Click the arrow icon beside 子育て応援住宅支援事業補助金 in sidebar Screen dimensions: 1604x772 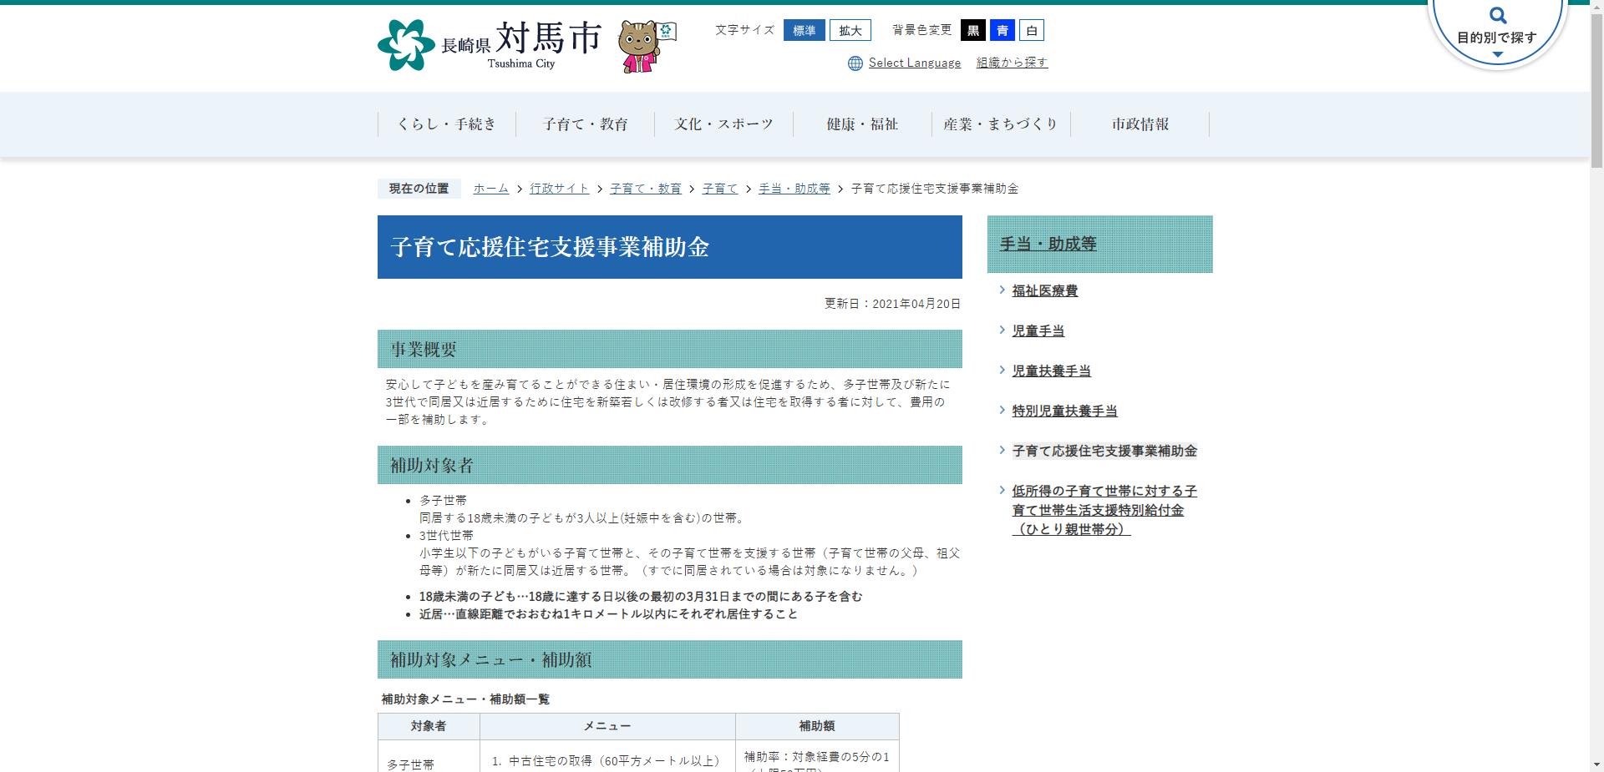coord(1002,451)
